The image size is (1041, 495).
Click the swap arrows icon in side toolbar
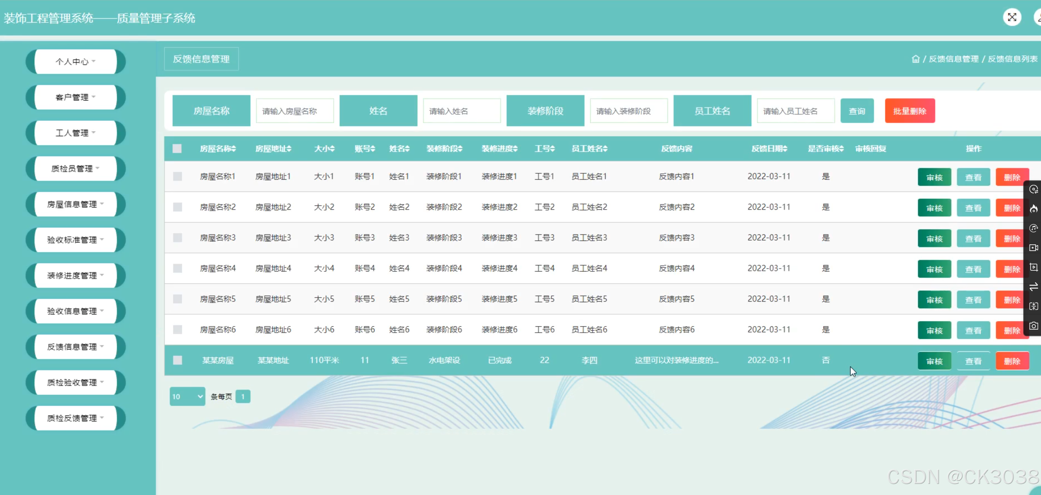point(1033,287)
